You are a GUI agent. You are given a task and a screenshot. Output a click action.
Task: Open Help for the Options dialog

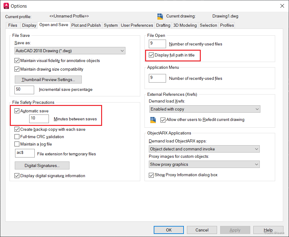(268, 230)
